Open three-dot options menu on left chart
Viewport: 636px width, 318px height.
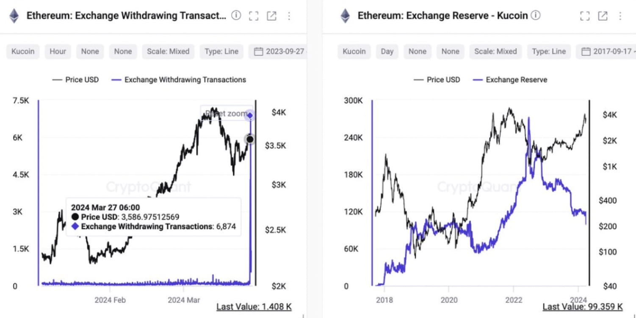tap(289, 16)
